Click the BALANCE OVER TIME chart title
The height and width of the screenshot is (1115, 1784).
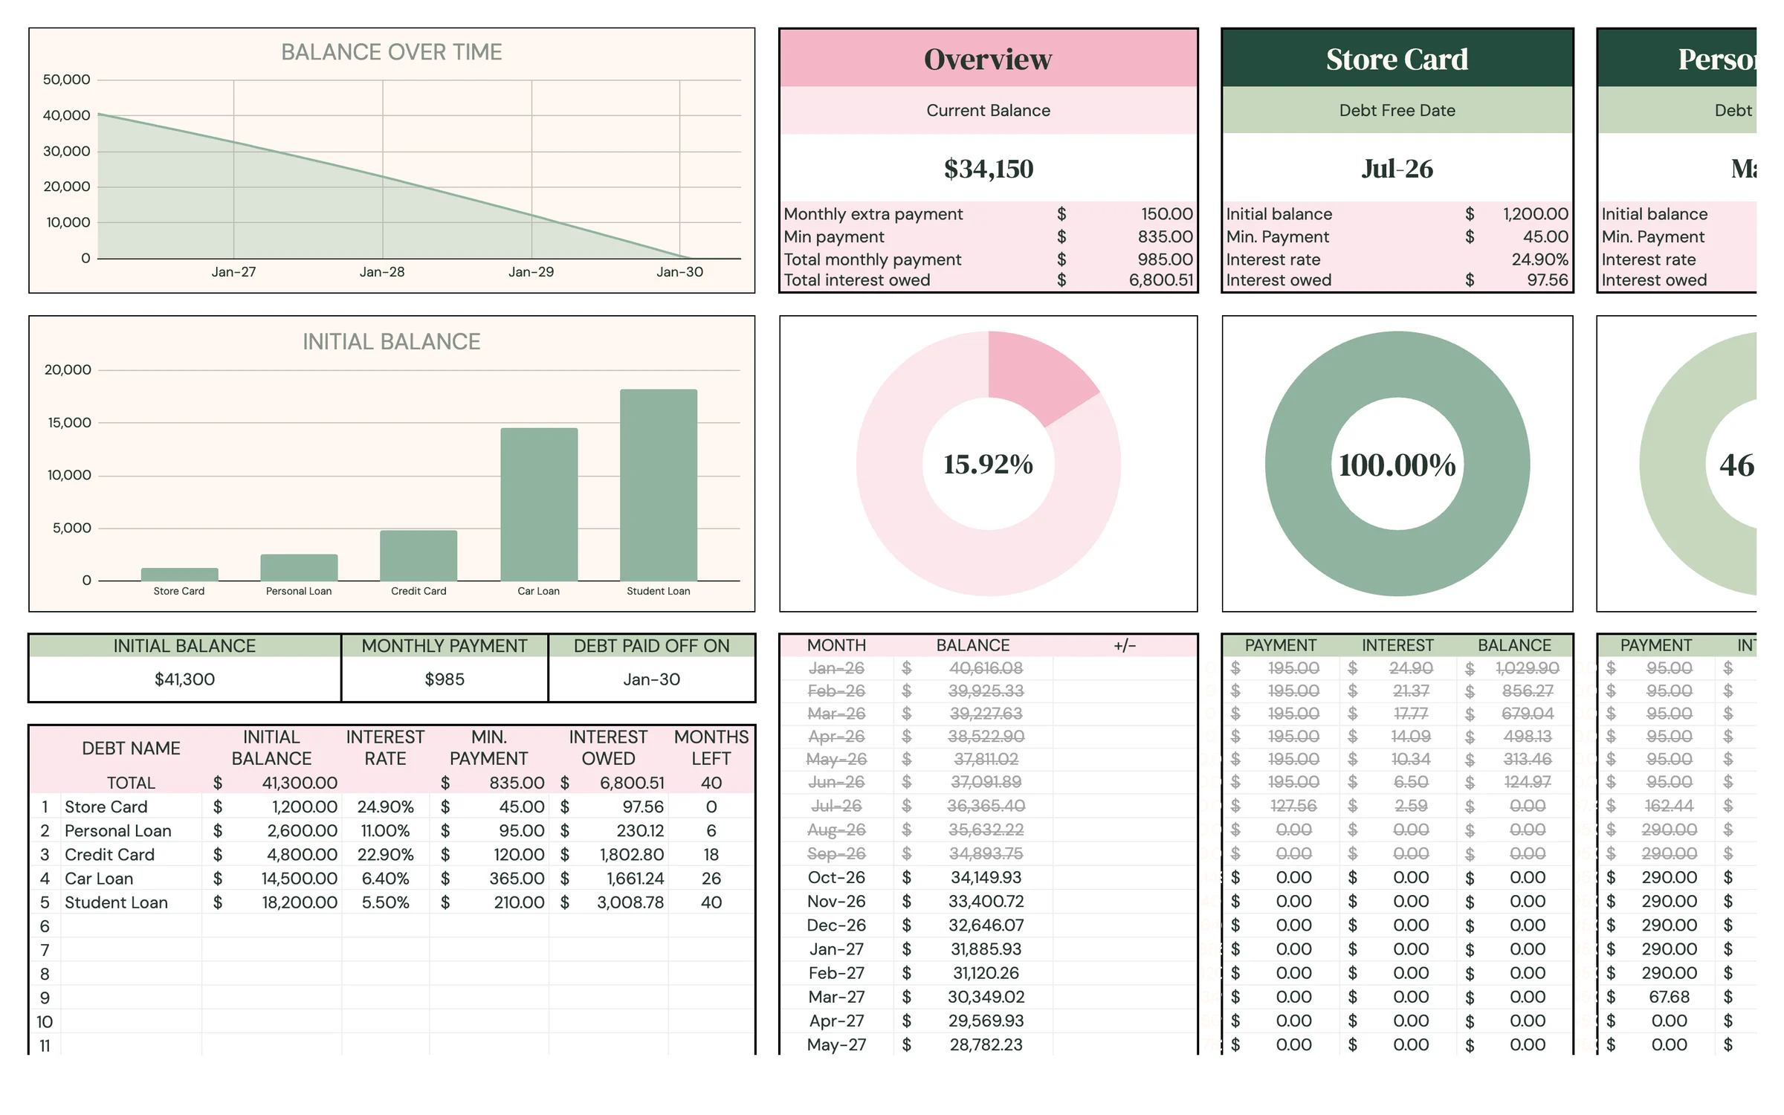point(391,52)
